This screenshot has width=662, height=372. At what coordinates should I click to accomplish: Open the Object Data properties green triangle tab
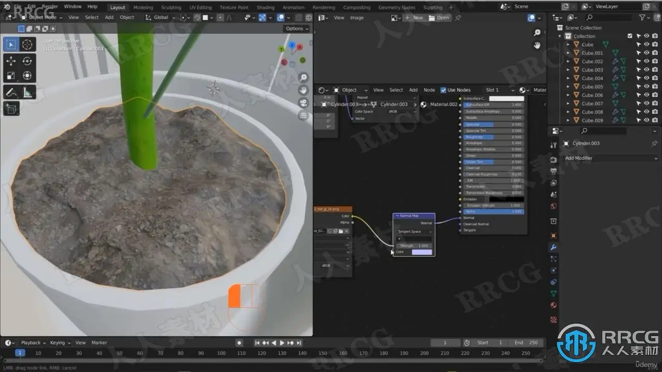553,293
